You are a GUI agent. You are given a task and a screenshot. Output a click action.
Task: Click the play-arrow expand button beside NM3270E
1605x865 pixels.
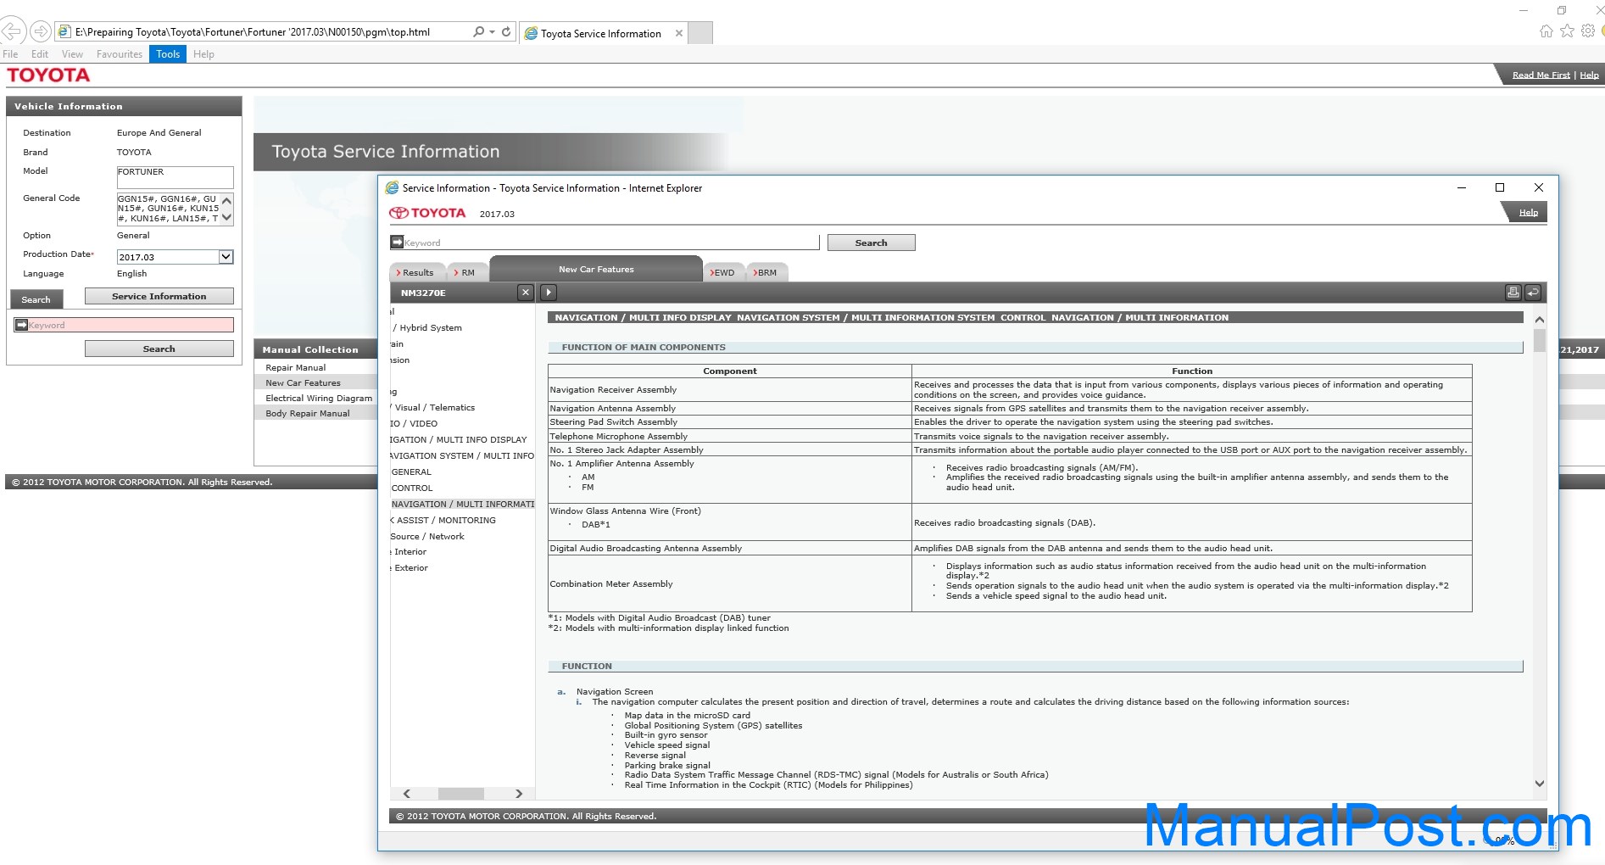[x=549, y=292]
